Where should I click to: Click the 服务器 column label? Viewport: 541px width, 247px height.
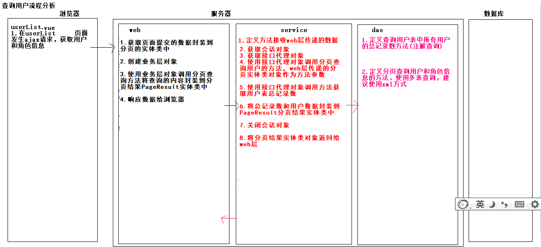tap(221, 13)
